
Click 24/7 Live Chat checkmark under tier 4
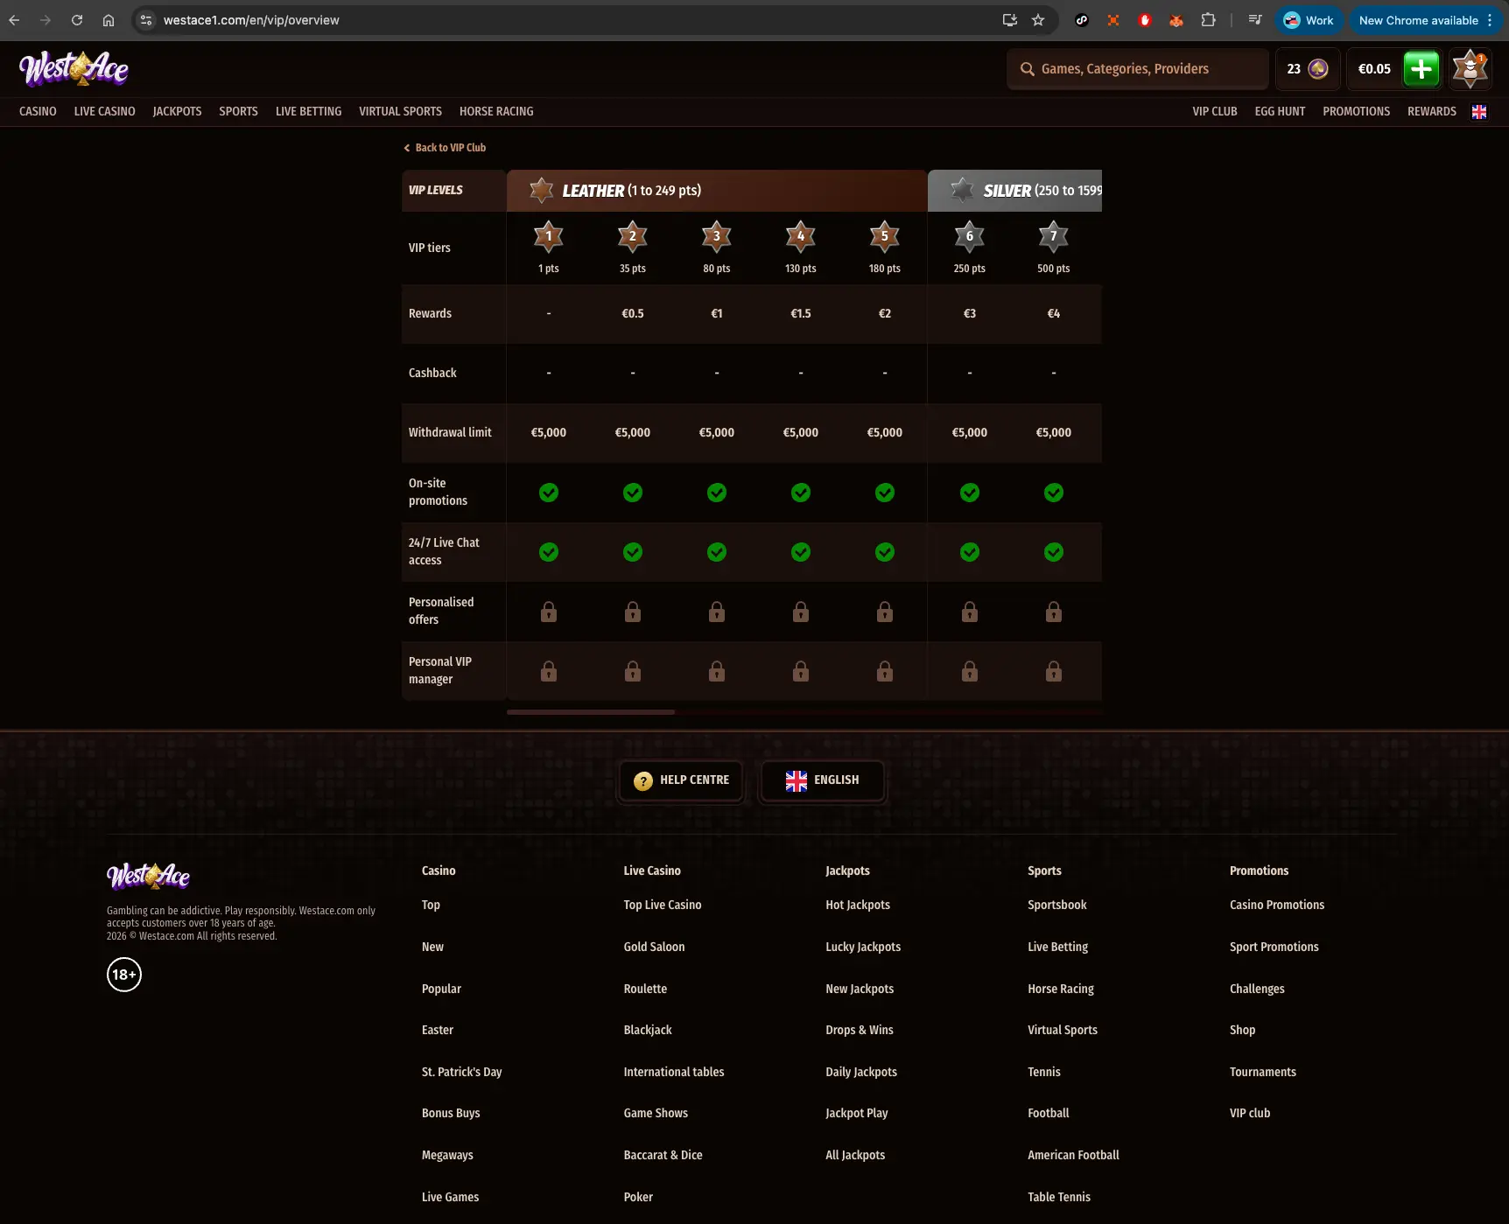pyautogui.click(x=801, y=552)
